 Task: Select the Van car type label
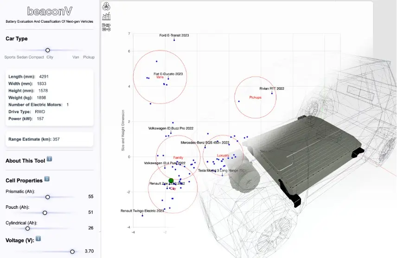[x=76, y=57]
